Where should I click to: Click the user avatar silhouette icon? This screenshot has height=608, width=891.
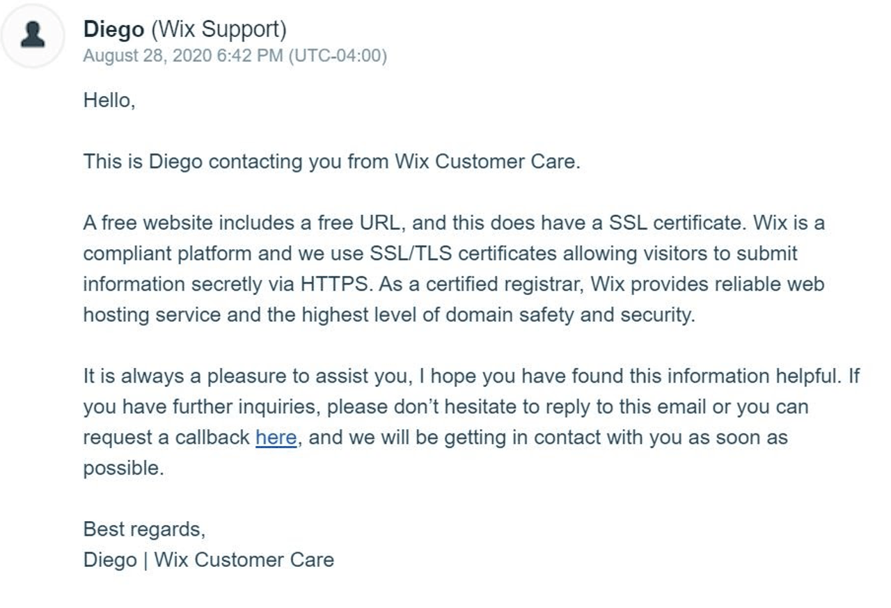pos(33,35)
